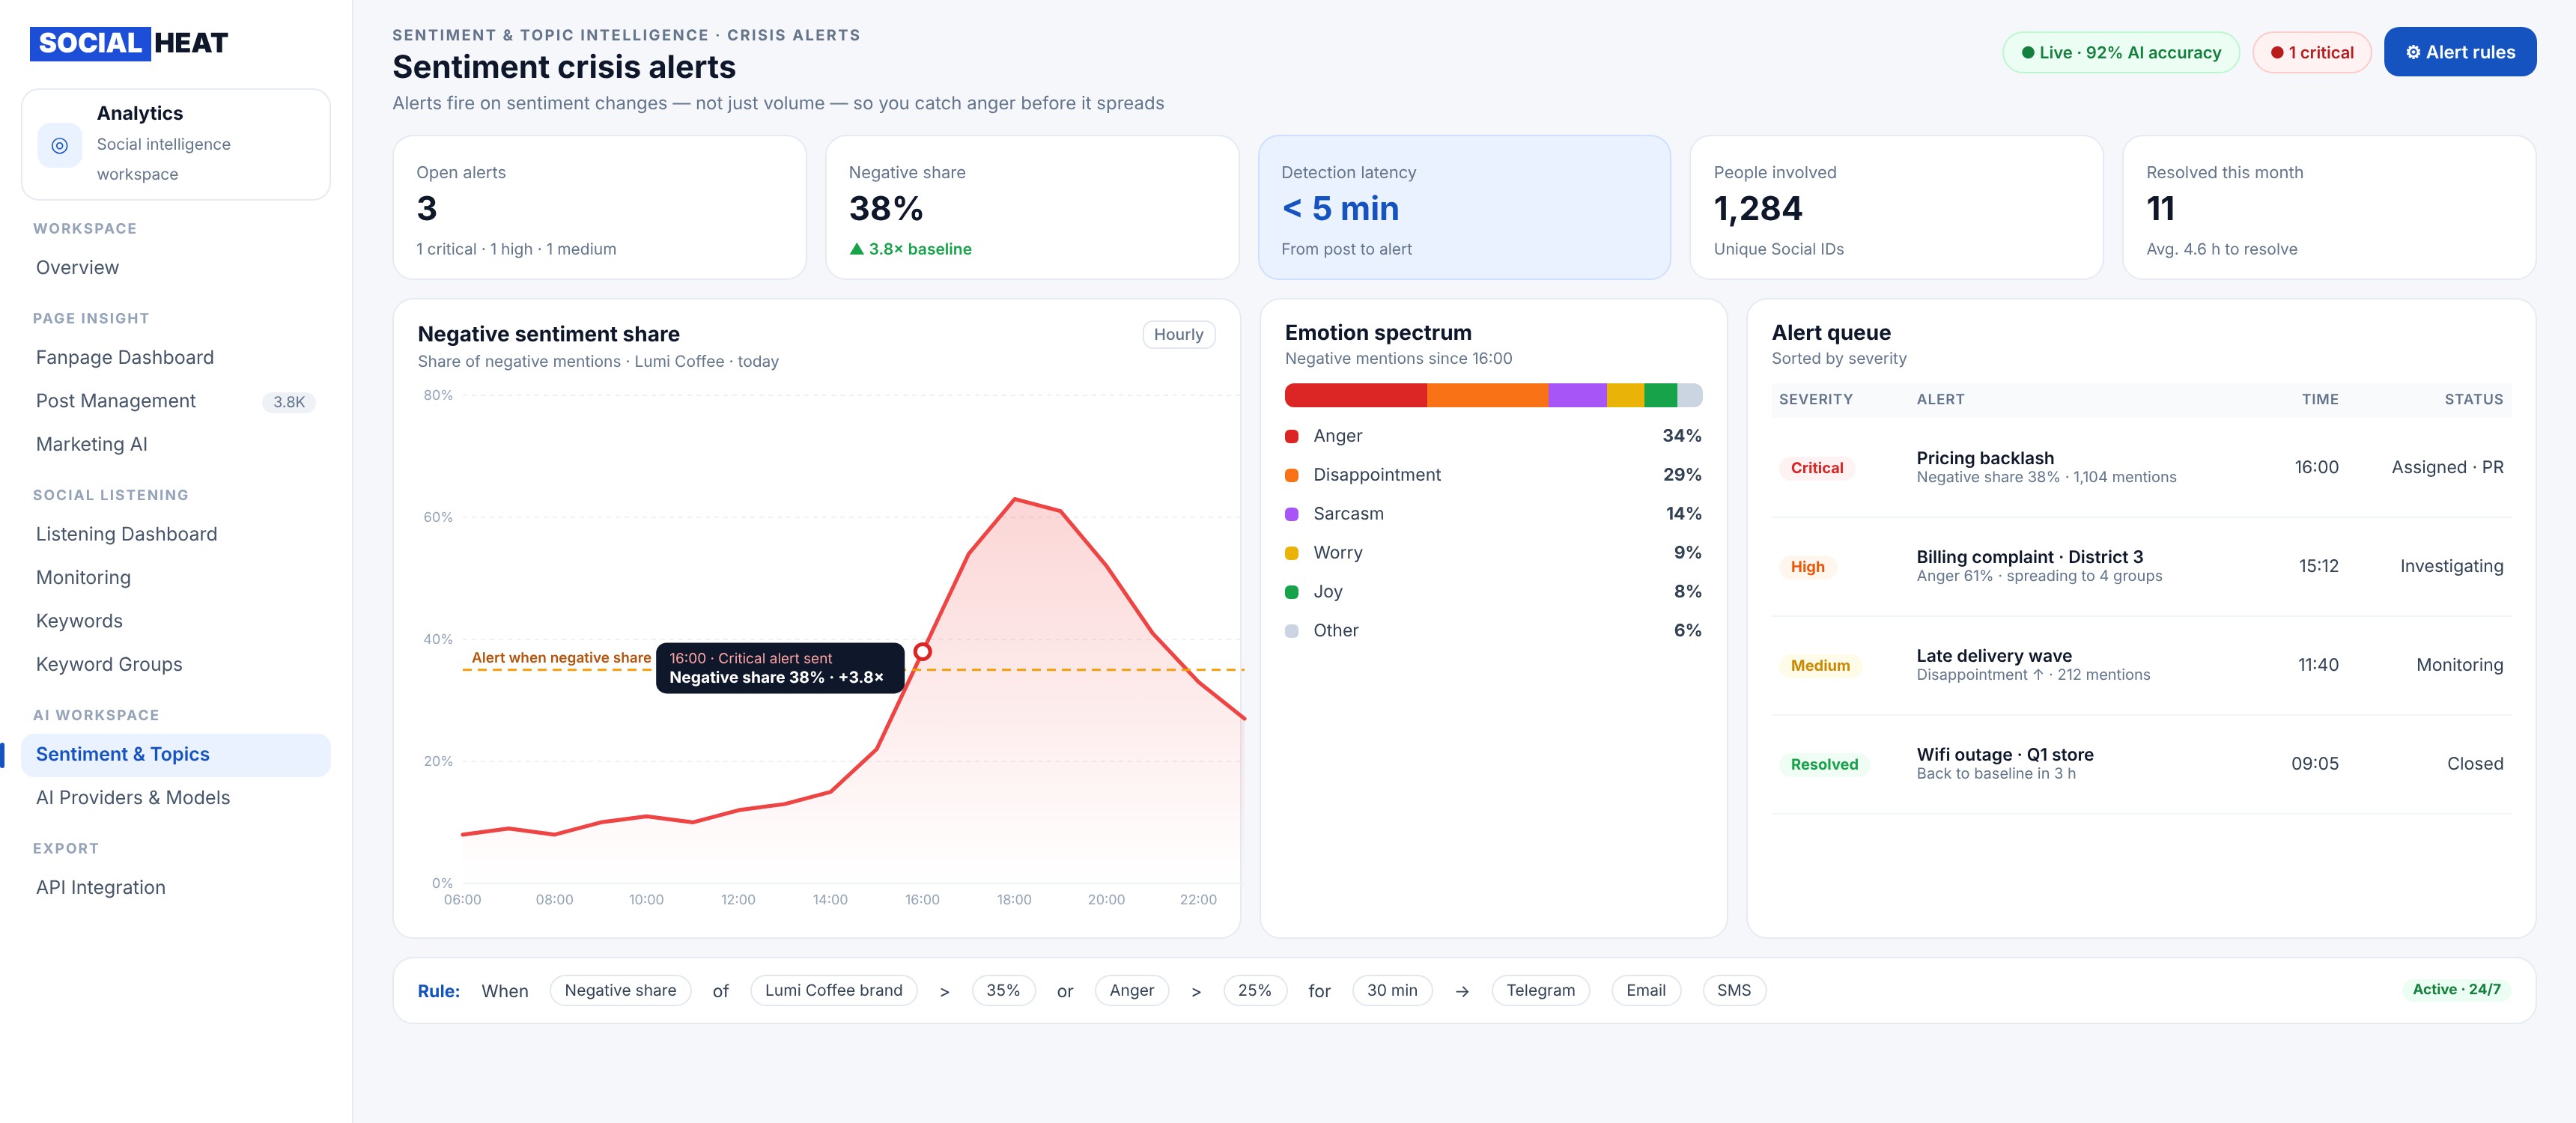Edit the Negative share rule chip
The width and height of the screenshot is (2576, 1123).
(x=620, y=990)
